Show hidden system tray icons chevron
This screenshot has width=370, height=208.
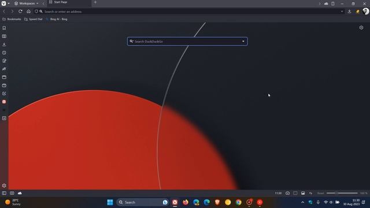303,202
